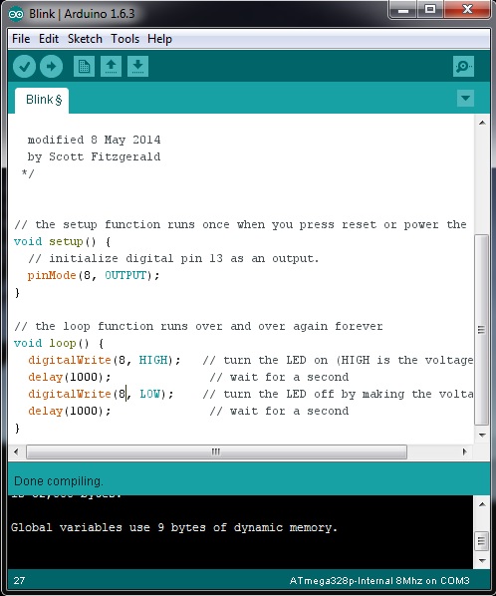Click the first 'delay(1000);' line
The width and height of the screenshot is (496, 596).
tap(70, 377)
